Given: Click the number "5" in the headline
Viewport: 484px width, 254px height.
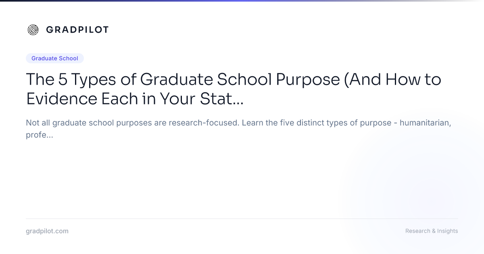Looking at the screenshot, I should tap(63, 80).
